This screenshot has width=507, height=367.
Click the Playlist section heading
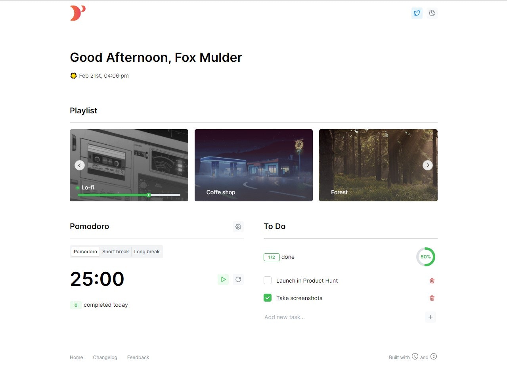pos(84,111)
